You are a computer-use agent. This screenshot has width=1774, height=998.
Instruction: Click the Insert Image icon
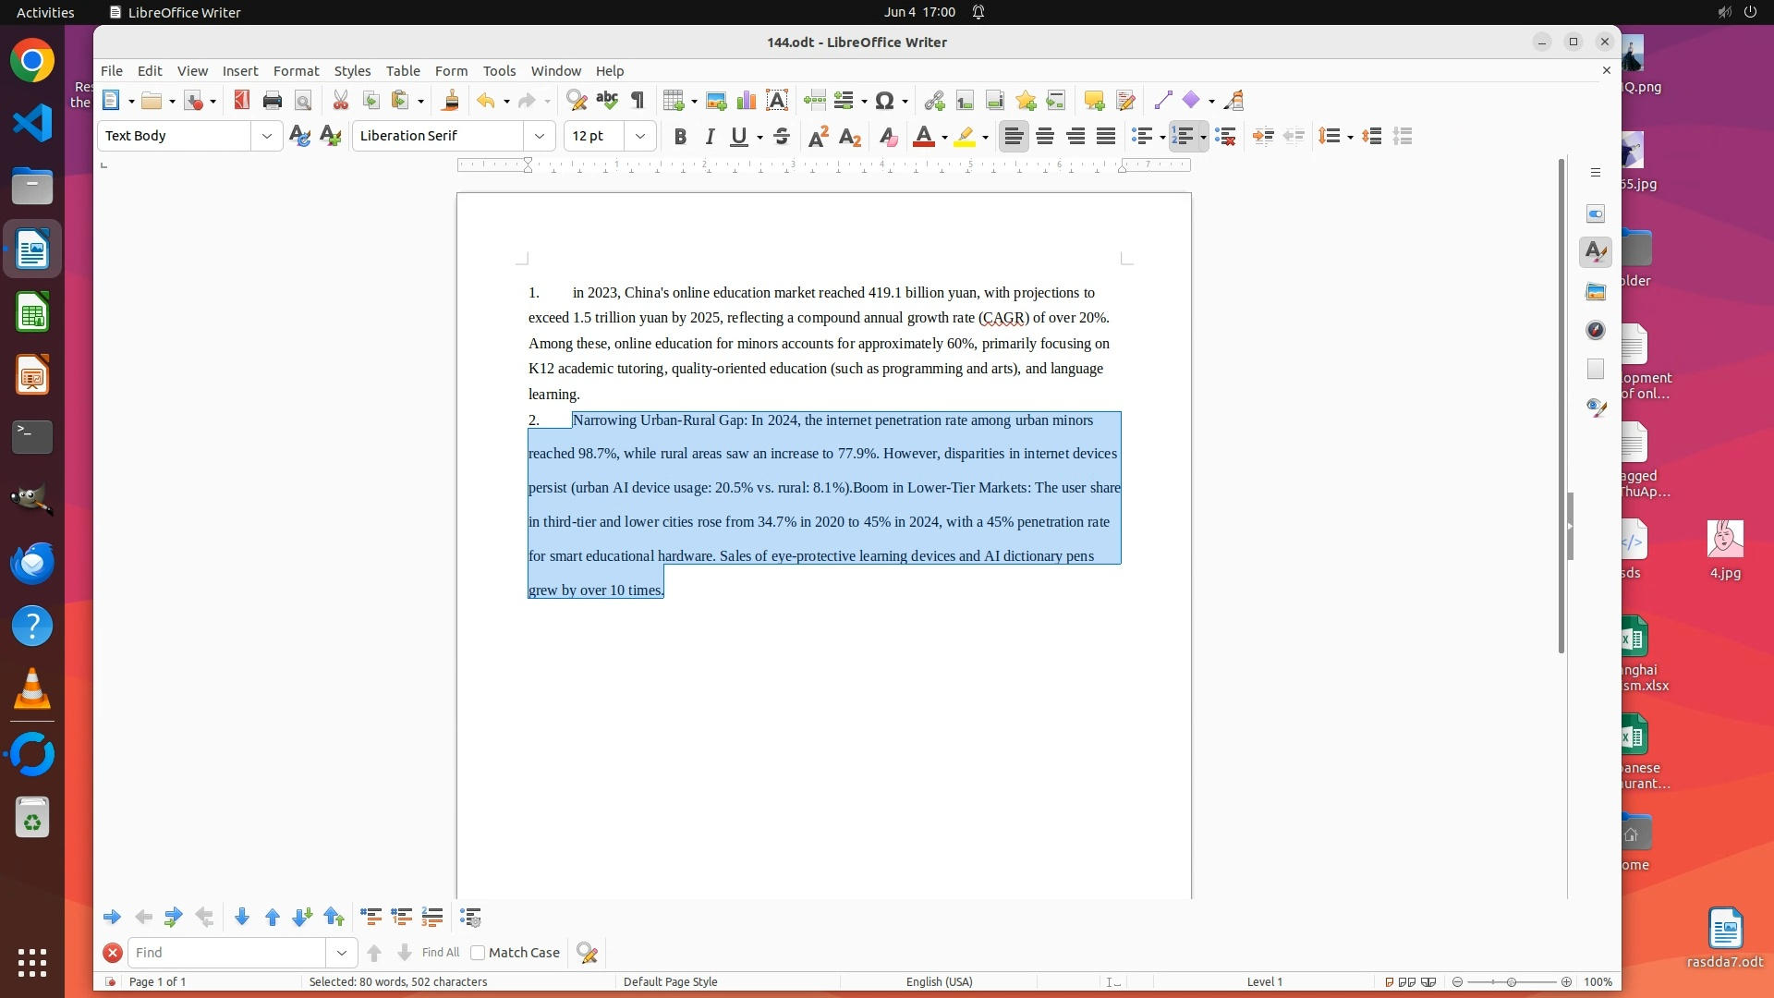(x=715, y=100)
